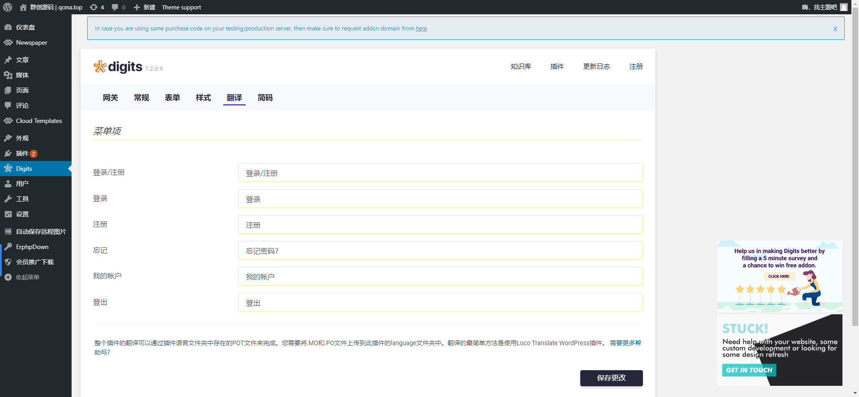This screenshot has width=859, height=397.
Task: Focus the 注册 input field
Action: coord(441,224)
